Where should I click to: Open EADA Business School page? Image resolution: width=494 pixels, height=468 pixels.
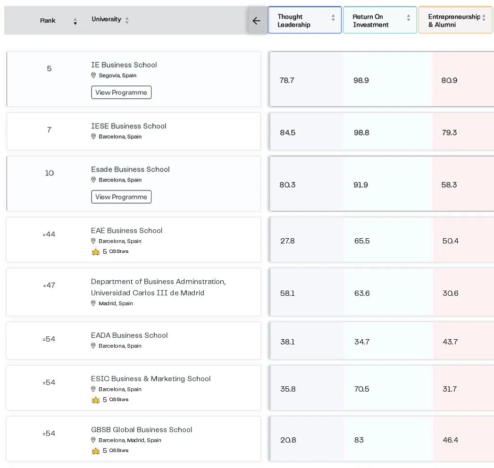point(129,335)
